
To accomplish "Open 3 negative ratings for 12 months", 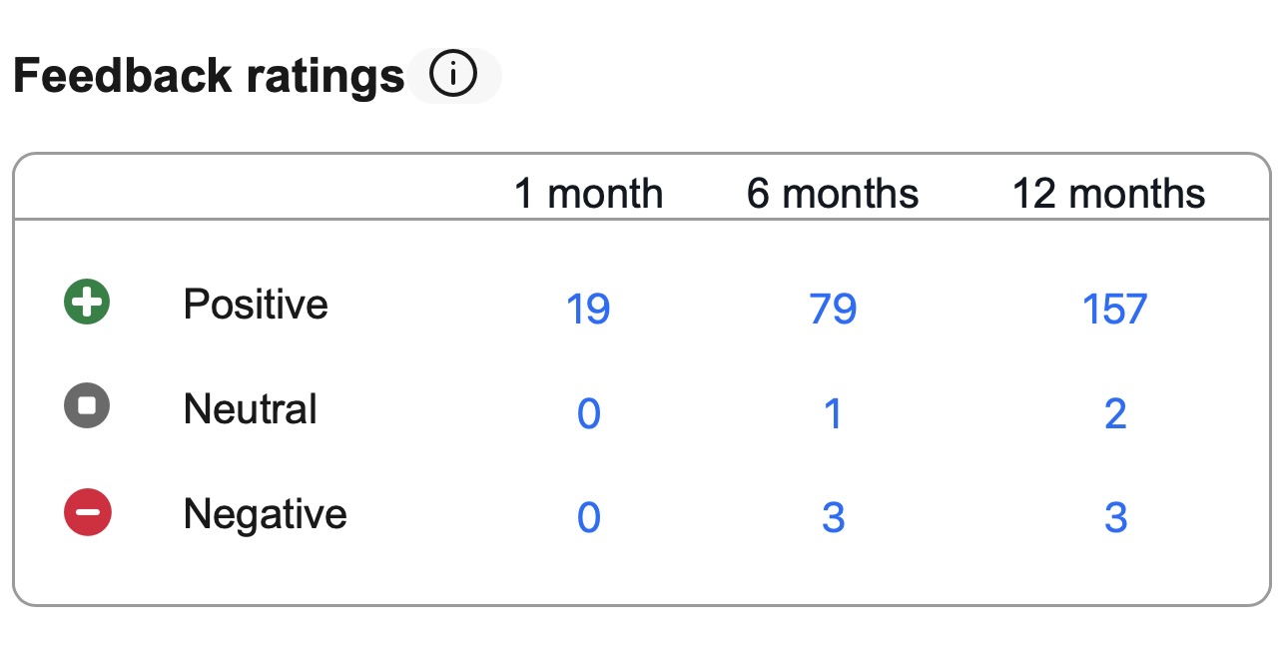I will point(1115,518).
